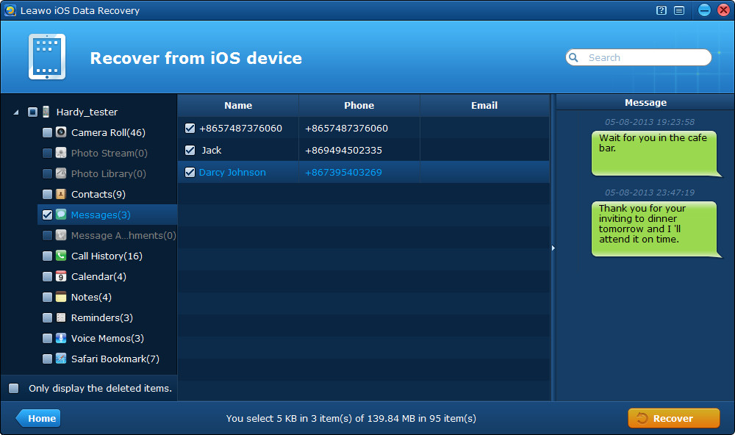Check the Safari Bookmark checkbox
The height and width of the screenshot is (435, 735).
coord(47,359)
